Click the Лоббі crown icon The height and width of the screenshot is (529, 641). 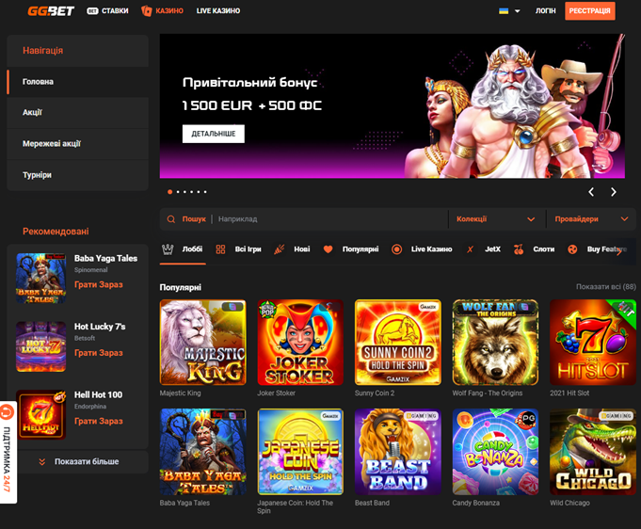(168, 249)
